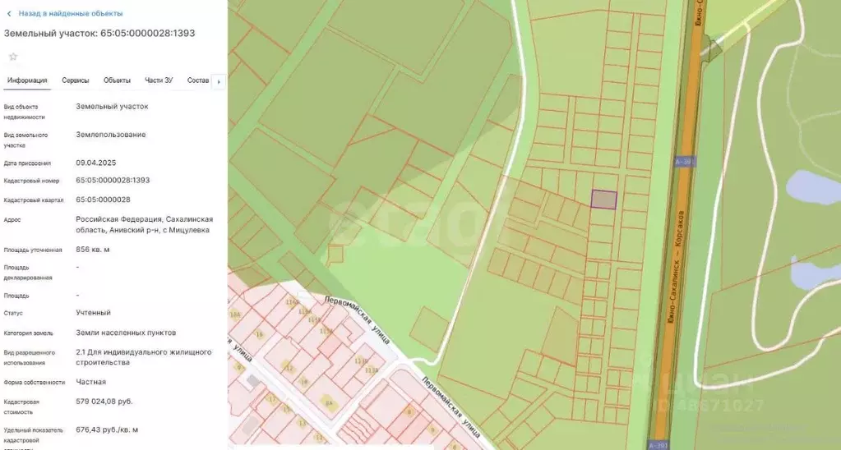
Task: Select the house marker numbered 8A
Action: pyautogui.click(x=328, y=402)
